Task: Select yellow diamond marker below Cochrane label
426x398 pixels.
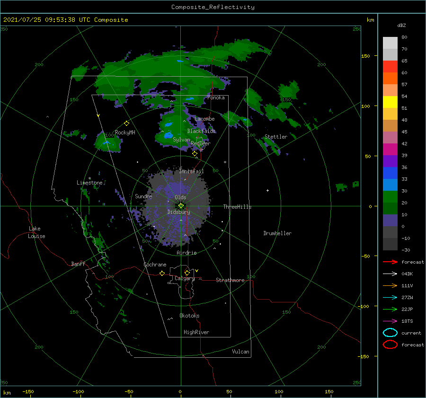Action: point(162,273)
